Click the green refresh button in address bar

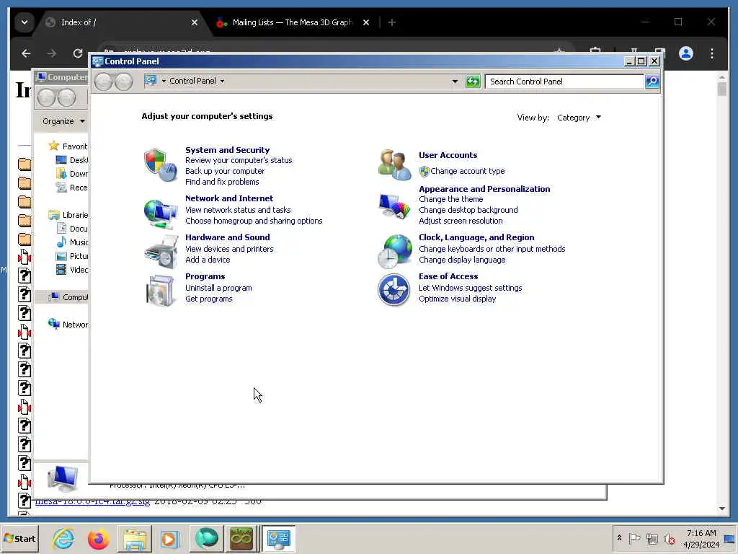(473, 82)
